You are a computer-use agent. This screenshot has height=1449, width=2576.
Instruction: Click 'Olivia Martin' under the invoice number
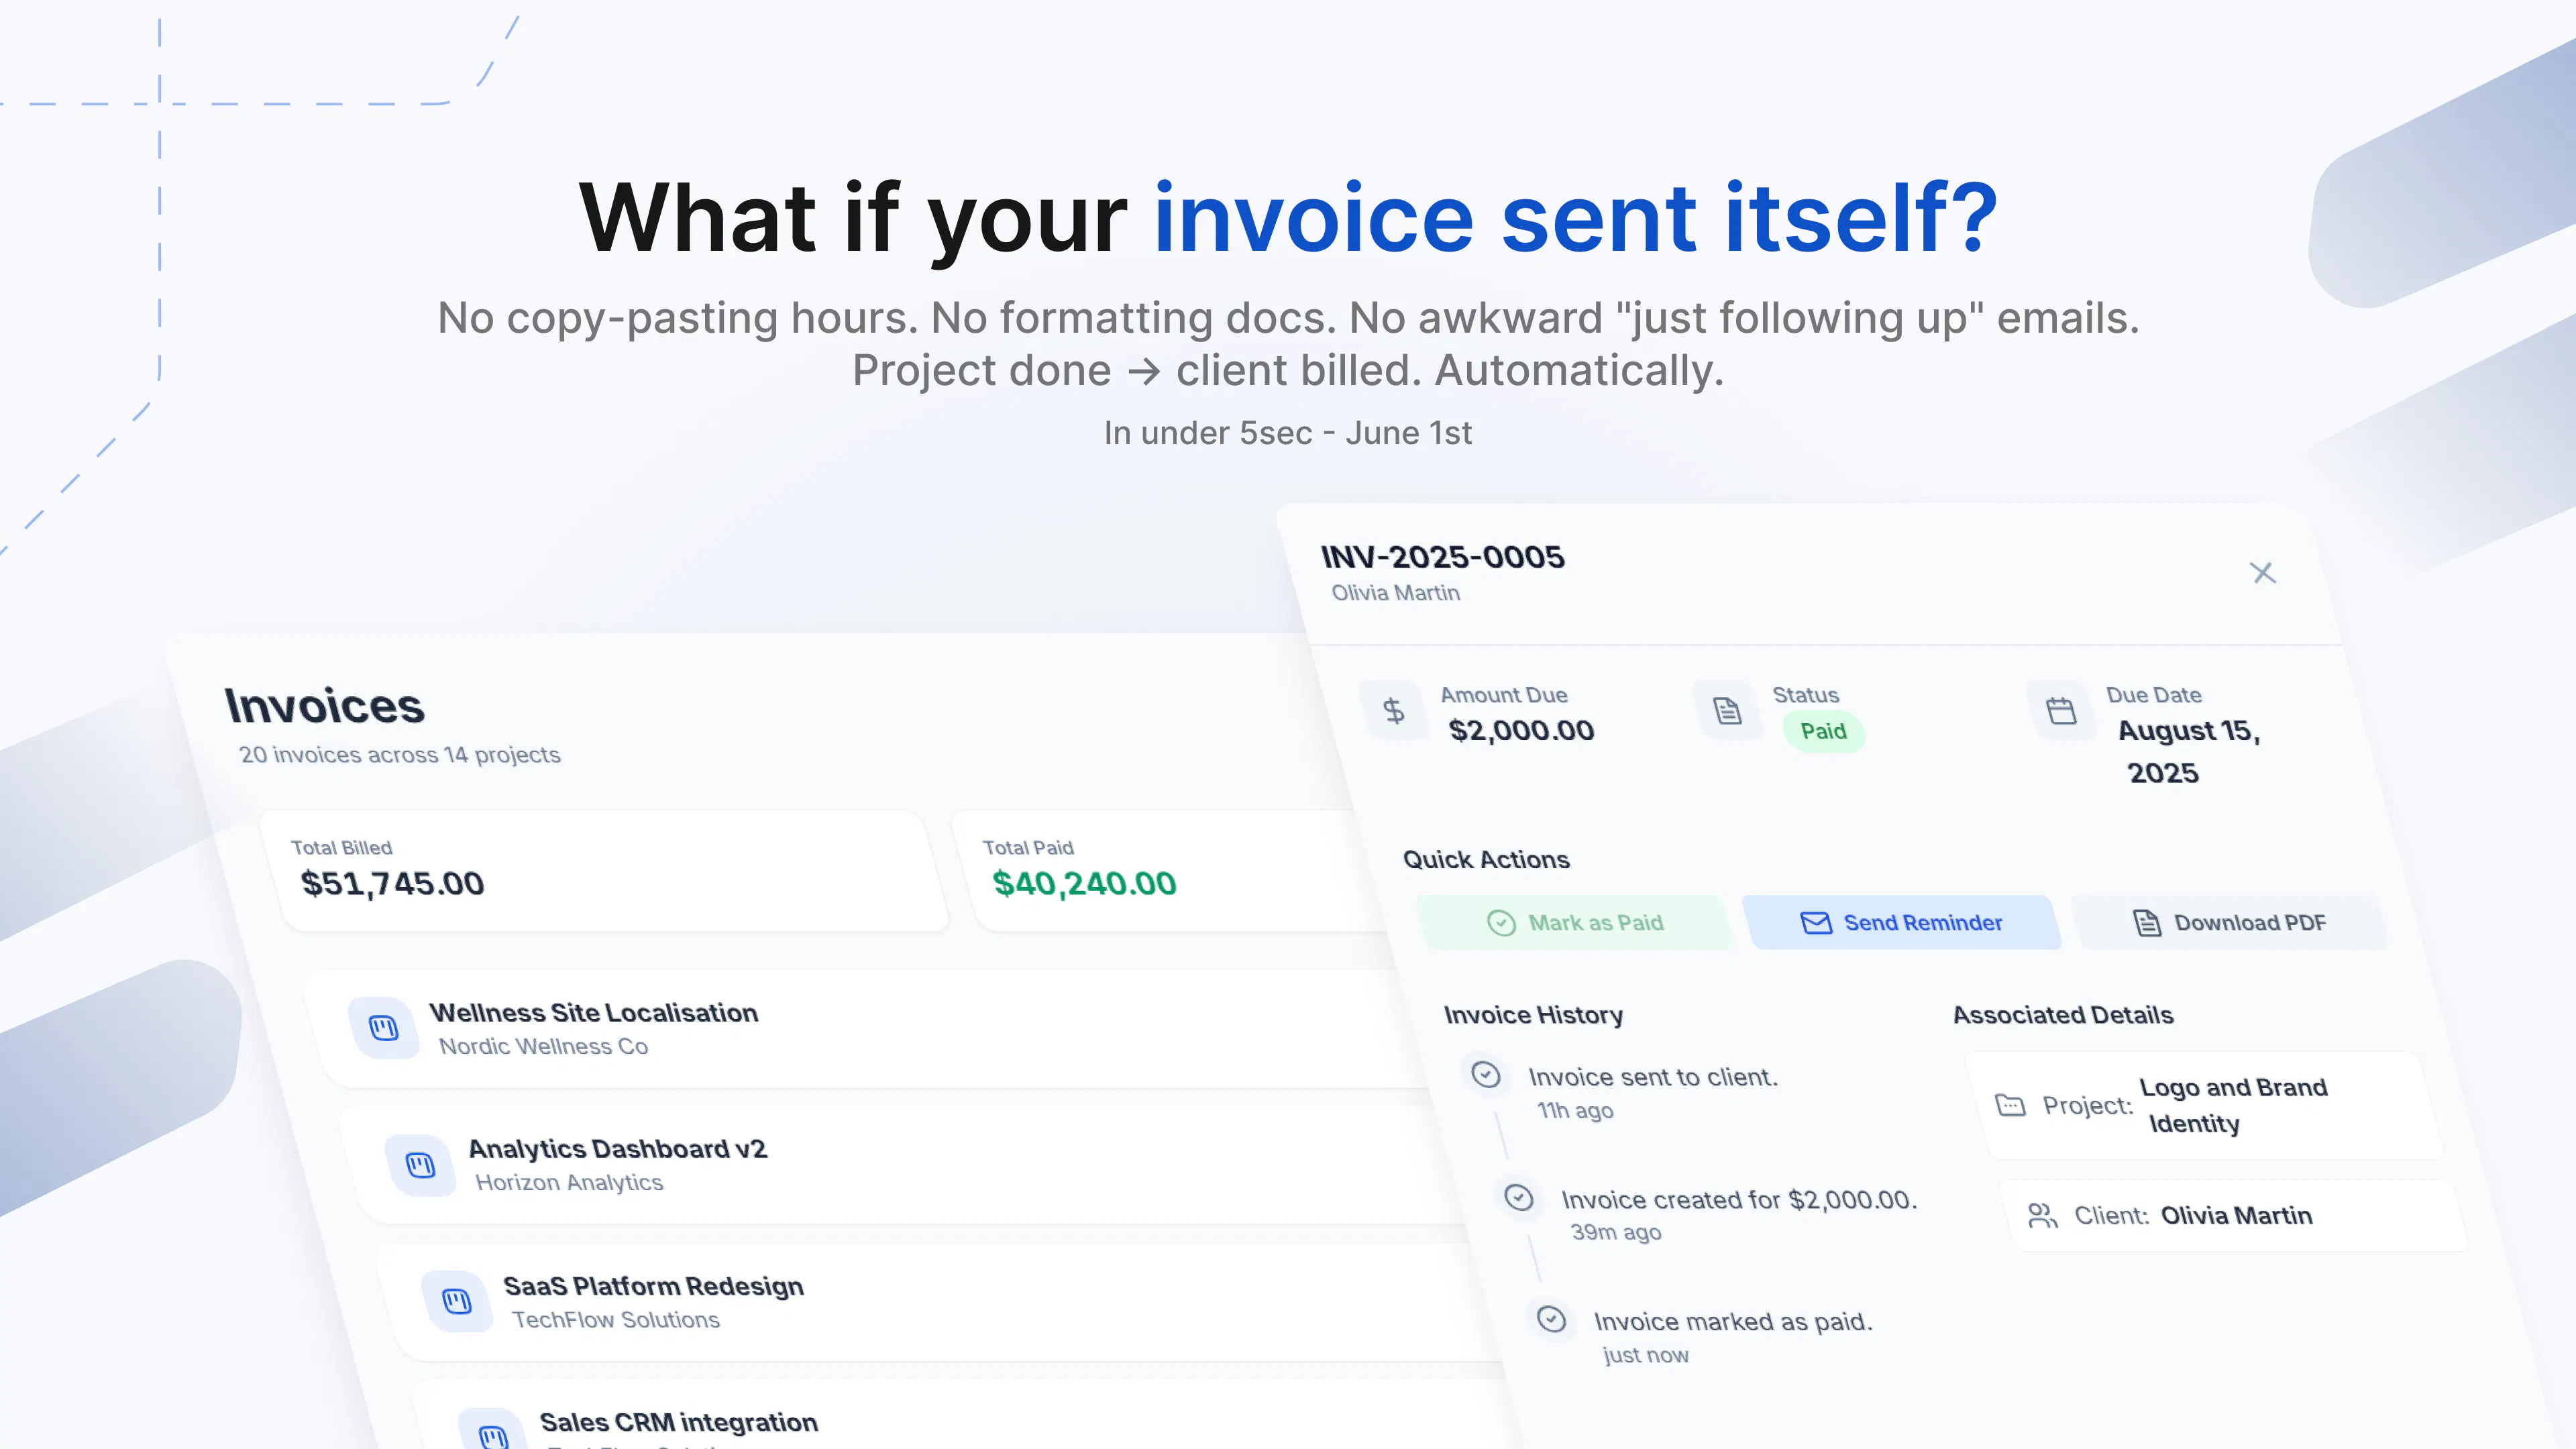coord(1395,593)
